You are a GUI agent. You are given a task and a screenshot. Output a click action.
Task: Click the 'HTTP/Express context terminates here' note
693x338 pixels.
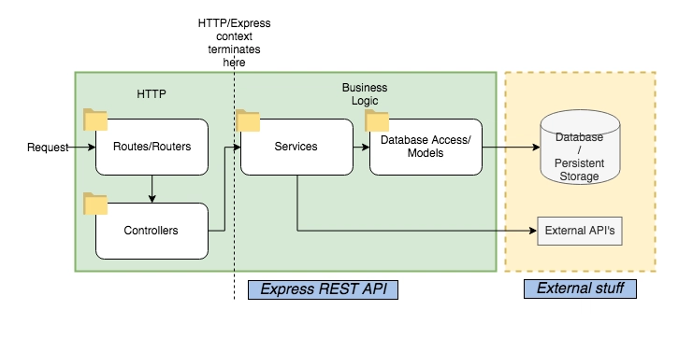[x=234, y=42]
